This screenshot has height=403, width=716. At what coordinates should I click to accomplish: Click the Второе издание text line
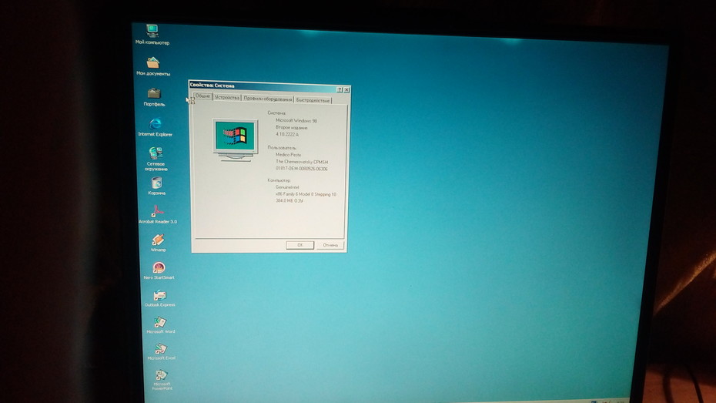[x=291, y=127]
